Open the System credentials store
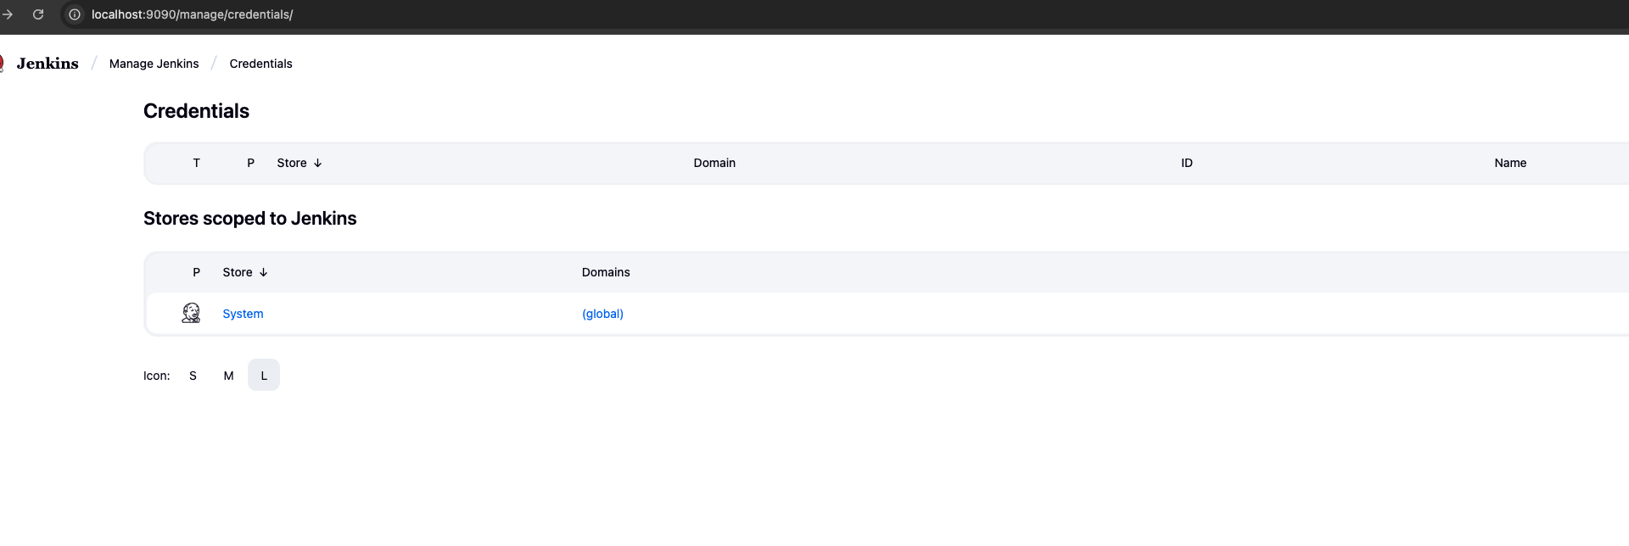The image size is (1629, 546). coord(243,314)
